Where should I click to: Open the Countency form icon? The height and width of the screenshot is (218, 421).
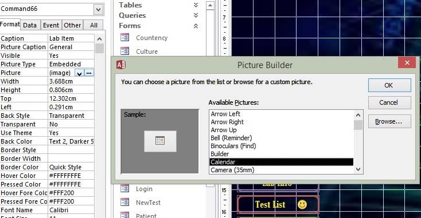click(125, 38)
